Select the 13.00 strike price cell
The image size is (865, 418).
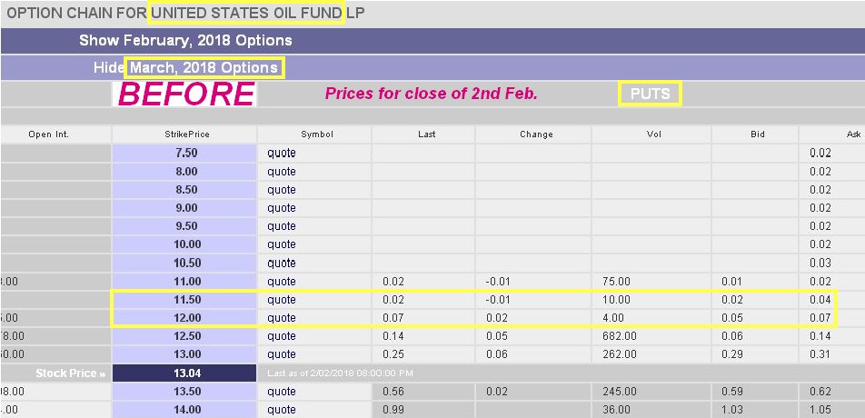pos(184,354)
